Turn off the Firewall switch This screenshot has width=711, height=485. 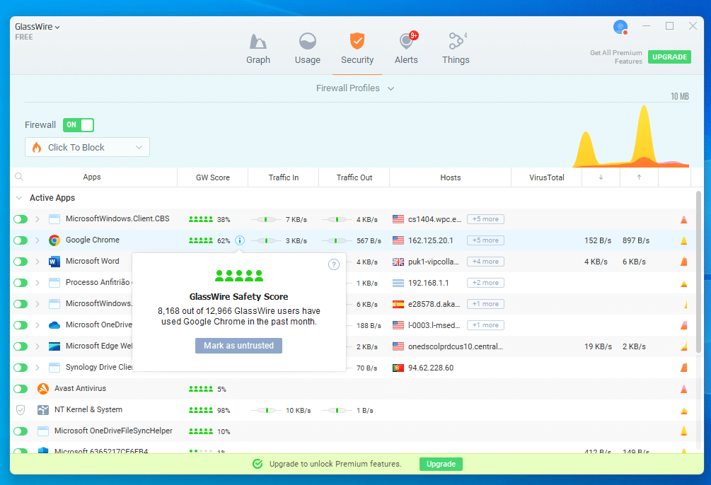[x=79, y=125]
